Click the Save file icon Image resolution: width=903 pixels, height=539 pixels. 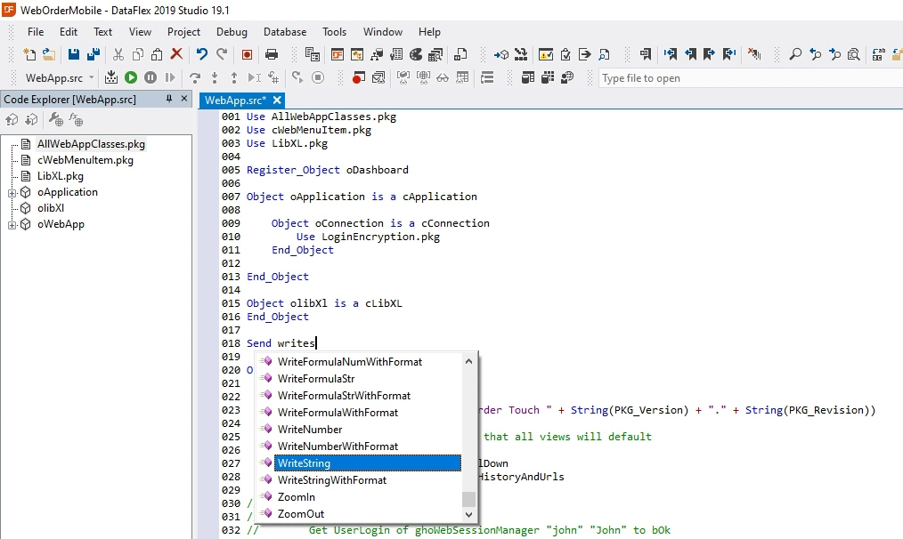point(74,54)
